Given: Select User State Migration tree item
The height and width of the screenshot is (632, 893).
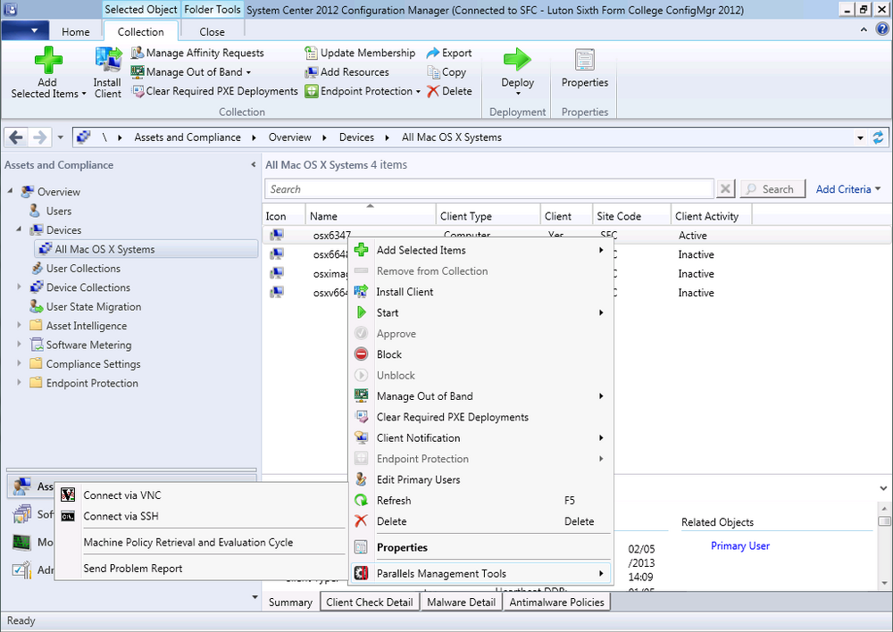Looking at the screenshot, I should click(94, 307).
